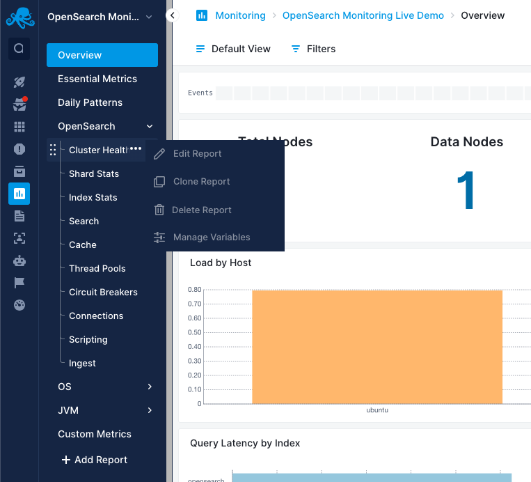Click the Query Latency by Index title
Image resolution: width=531 pixels, height=482 pixels.
pyautogui.click(x=245, y=443)
